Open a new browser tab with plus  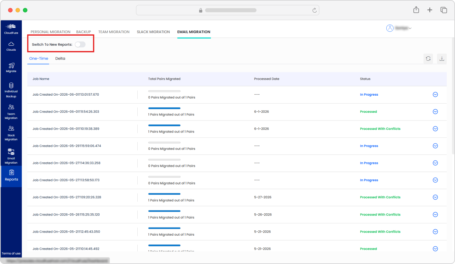[430, 10]
